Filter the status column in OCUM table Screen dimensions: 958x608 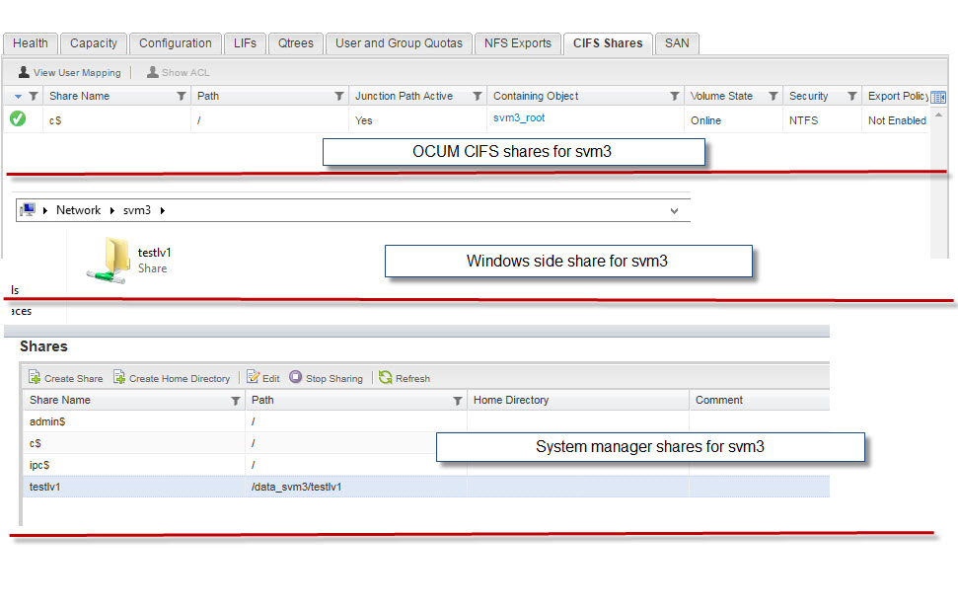34,96
